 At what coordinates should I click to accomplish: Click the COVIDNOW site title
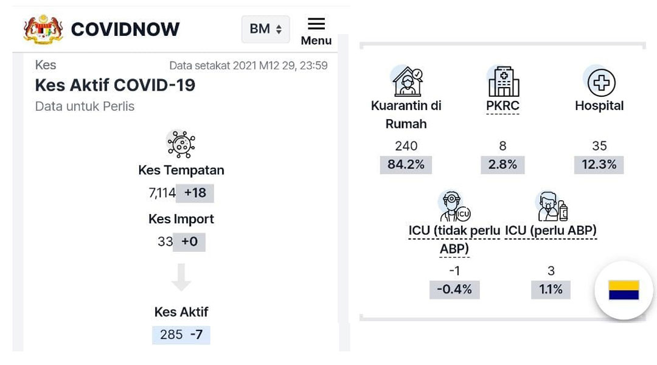pyautogui.click(x=125, y=29)
